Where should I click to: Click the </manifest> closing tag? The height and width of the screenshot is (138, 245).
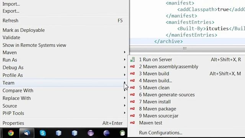coord(181,16)
